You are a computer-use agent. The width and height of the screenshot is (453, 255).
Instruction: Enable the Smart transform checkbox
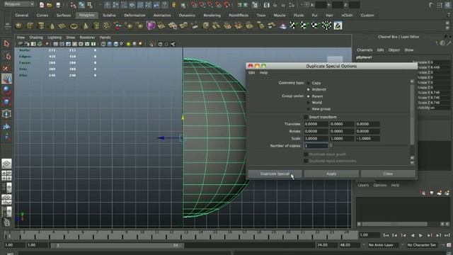tap(306, 117)
